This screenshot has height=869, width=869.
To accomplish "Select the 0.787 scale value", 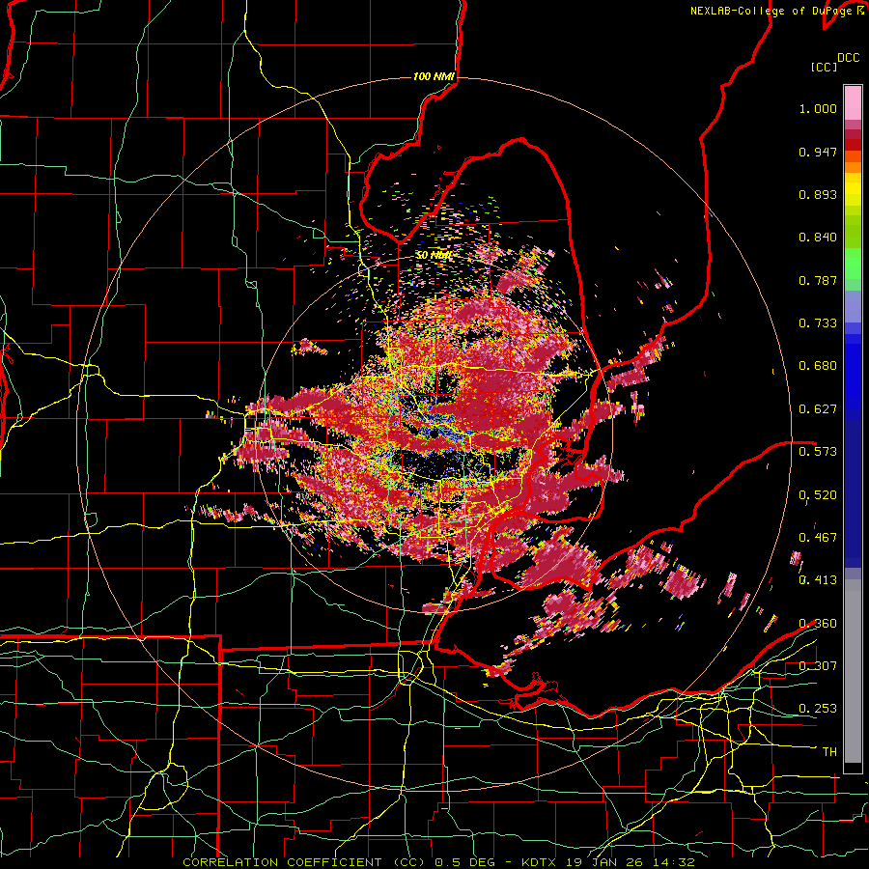I will 818,280.
